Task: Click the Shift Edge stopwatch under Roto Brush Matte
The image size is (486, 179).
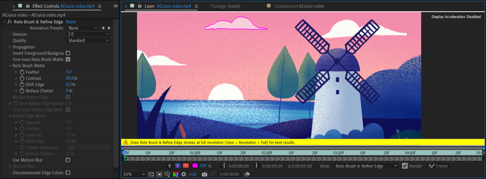Action: pos(22,85)
